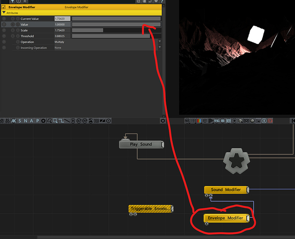295x239 pixels.
Task: Toggle the AK auto-key icon
Action: click(13, 121)
